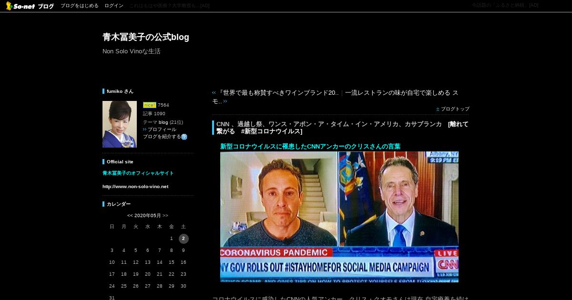Click calendar date 16
Screen dimensions: 572x300
tap(184, 262)
